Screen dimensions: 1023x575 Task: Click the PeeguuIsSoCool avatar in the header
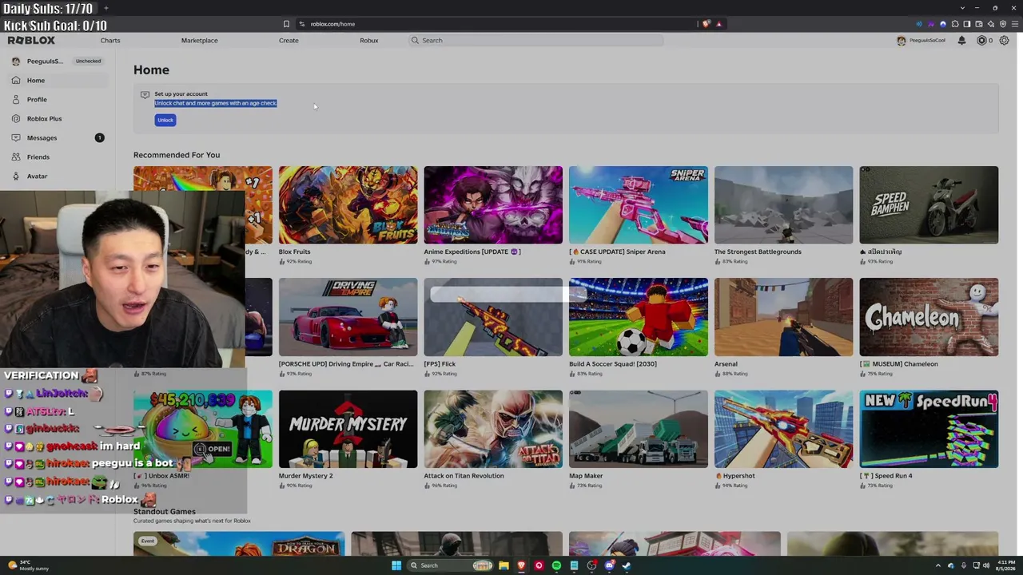[902, 40]
